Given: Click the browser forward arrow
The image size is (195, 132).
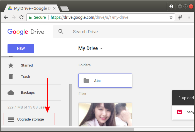Looking at the screenshot, I should [14, 17].
